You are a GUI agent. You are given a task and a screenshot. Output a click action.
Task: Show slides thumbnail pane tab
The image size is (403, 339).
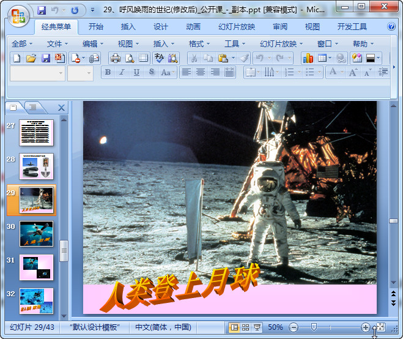tap(13, 107)
